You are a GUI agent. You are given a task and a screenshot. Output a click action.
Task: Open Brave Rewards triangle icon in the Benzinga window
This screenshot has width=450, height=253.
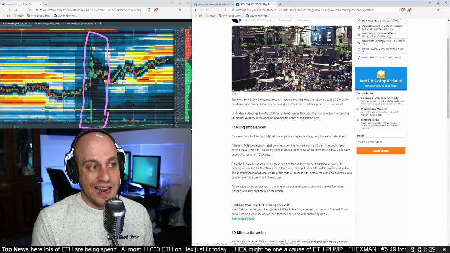409,10
